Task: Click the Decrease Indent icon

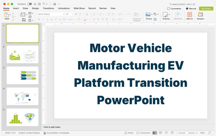Action: 109,14
